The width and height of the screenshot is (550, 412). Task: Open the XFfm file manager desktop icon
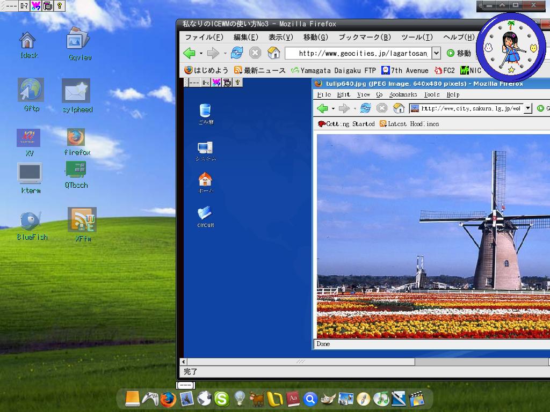point(82,220)
